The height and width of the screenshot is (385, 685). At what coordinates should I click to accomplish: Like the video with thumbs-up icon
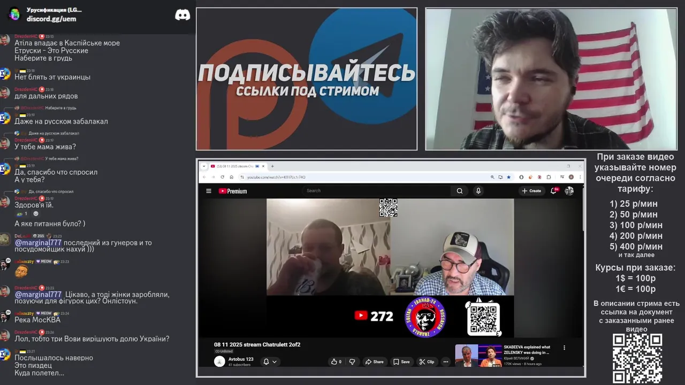[x=336, y=361]
